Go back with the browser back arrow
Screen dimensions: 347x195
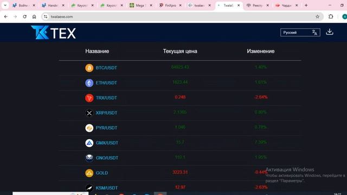pos(6,17)
